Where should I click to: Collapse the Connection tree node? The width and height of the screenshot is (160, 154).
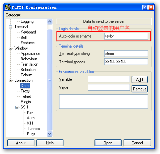[10, 80]
